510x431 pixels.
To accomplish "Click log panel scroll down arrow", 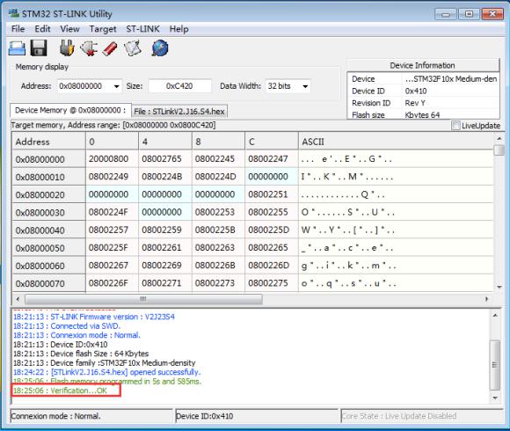I will [x=495, y=398].
